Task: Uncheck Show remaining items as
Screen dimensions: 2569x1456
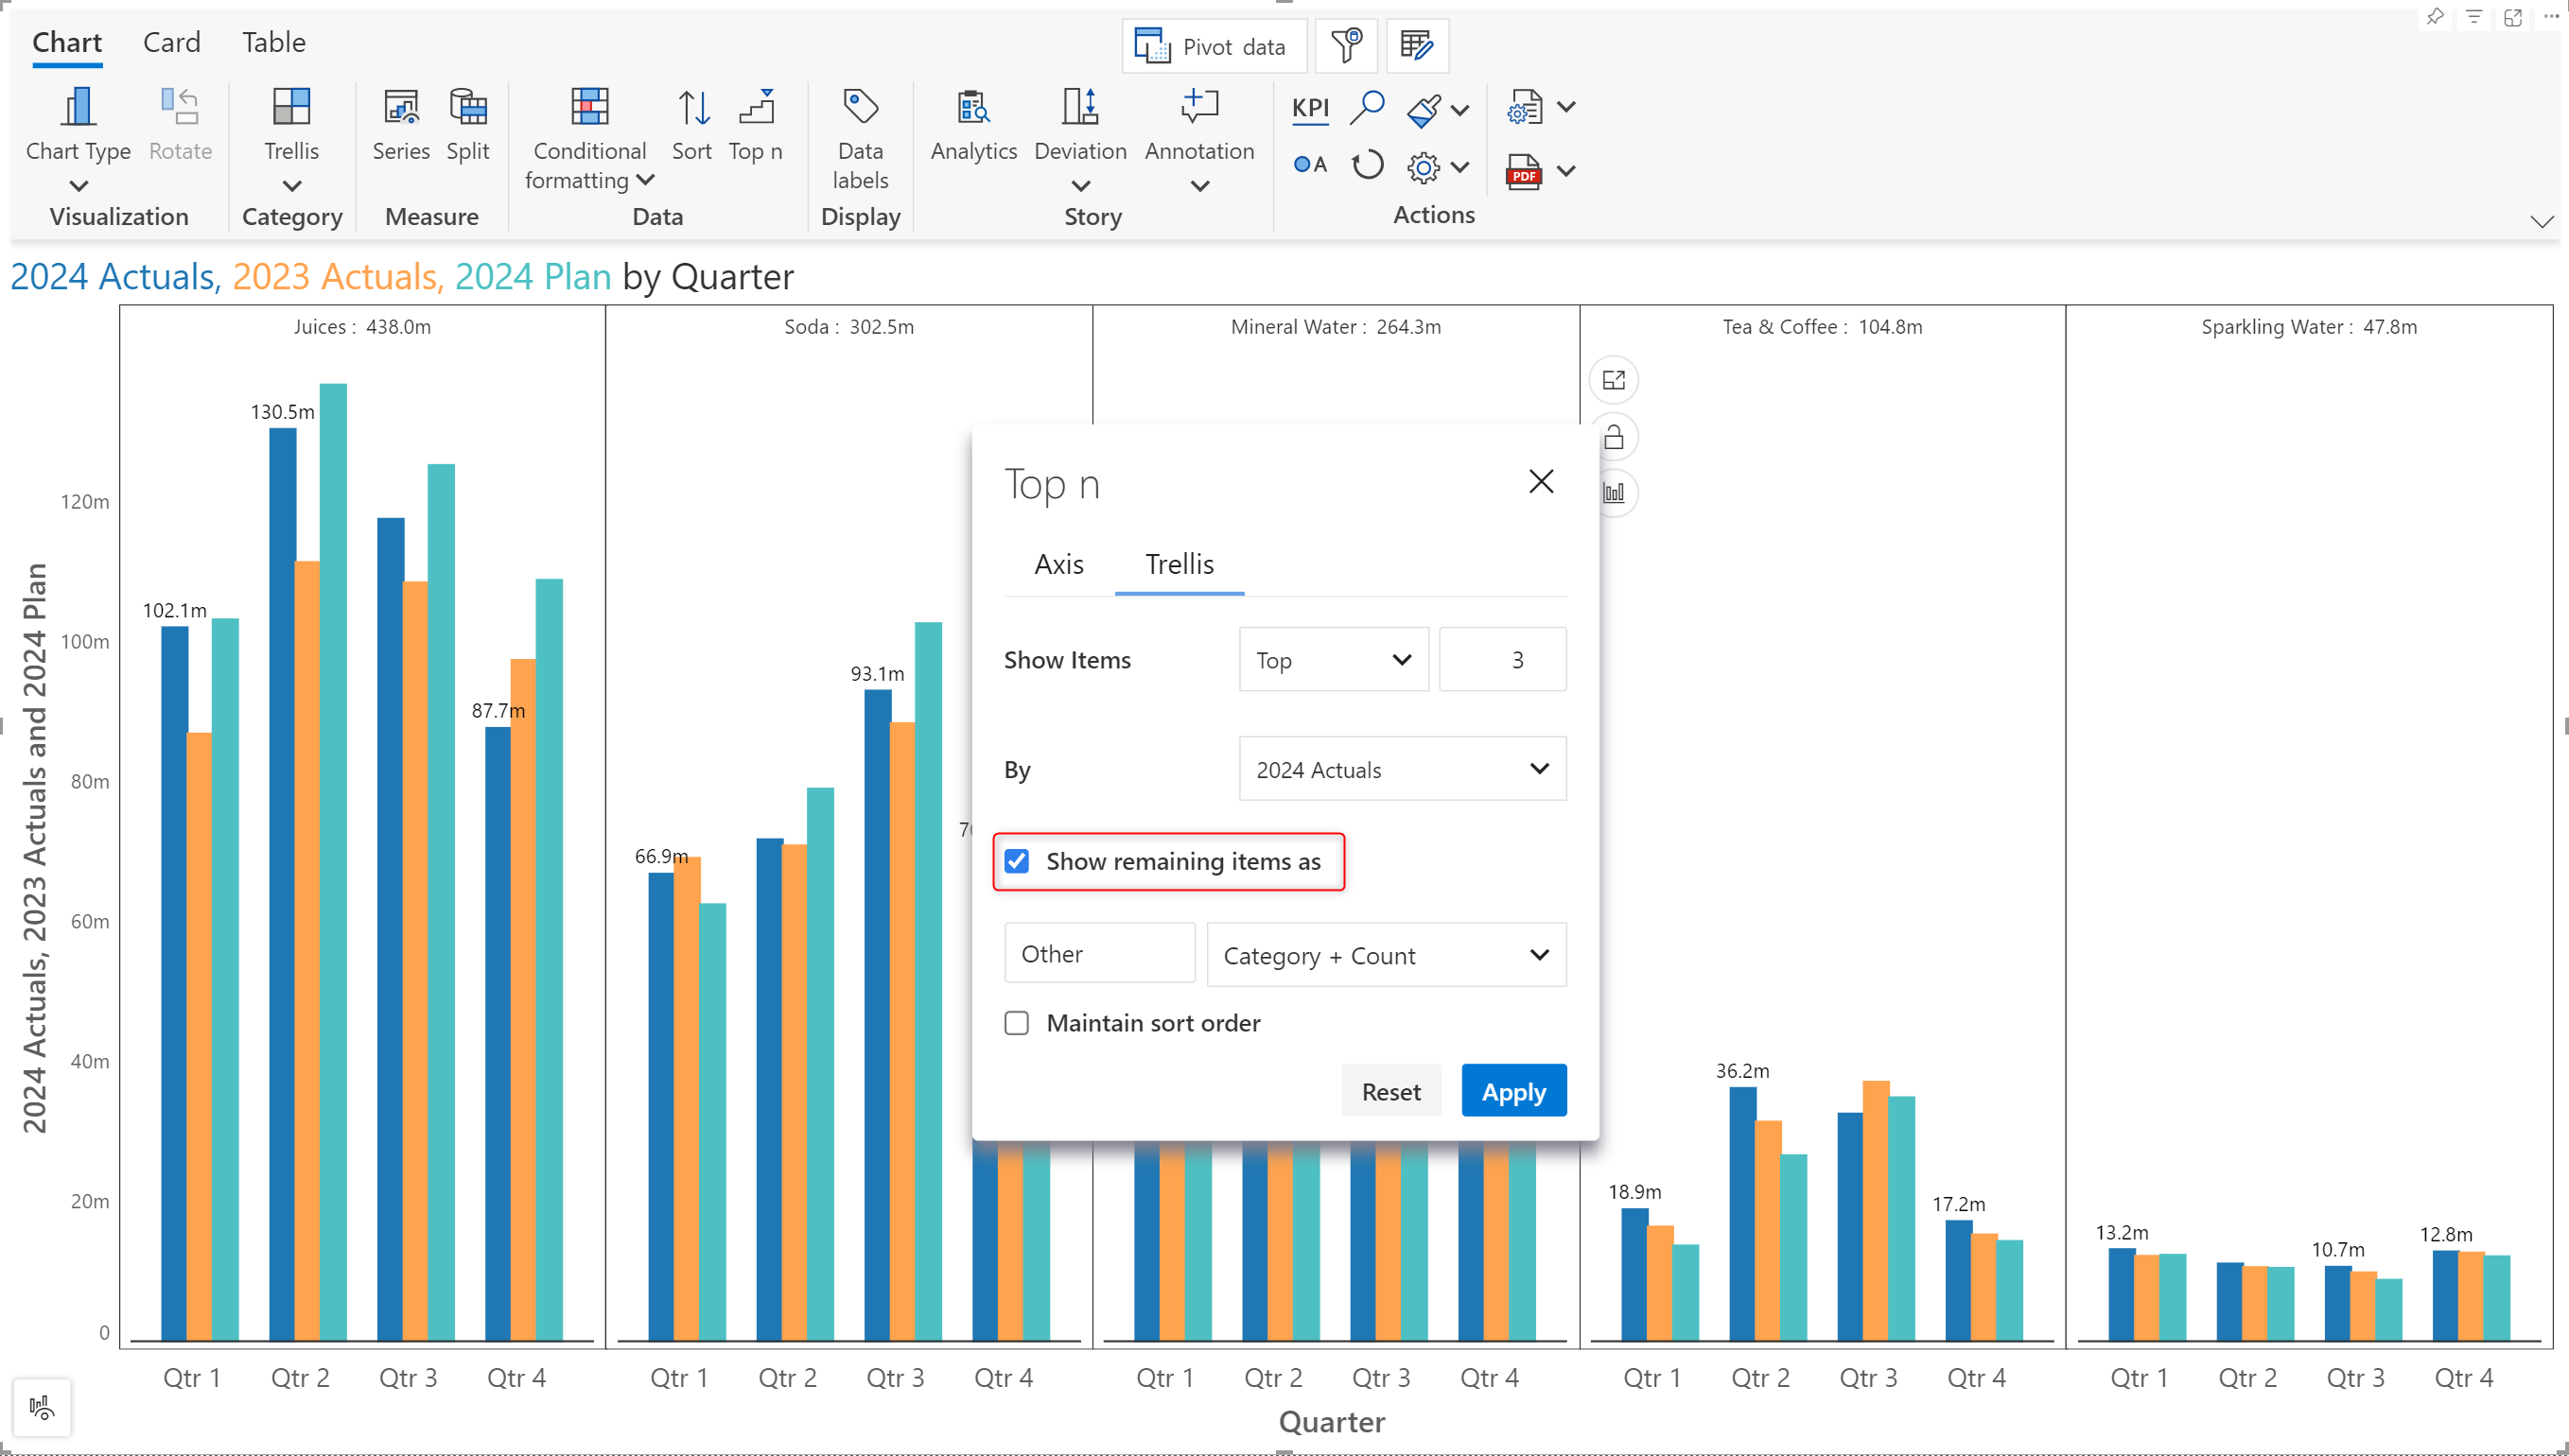Action: (x=1017, y=861)
